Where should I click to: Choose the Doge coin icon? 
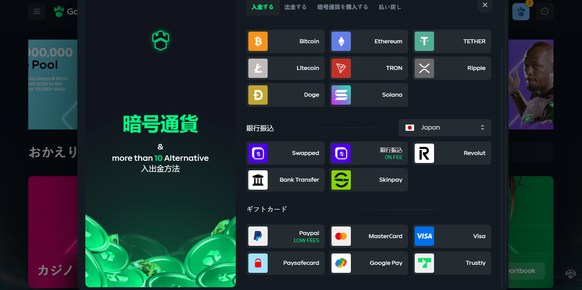coord(258,95)
